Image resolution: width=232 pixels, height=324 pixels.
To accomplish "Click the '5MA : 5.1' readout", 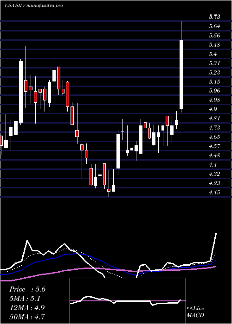I will point(25,299).
